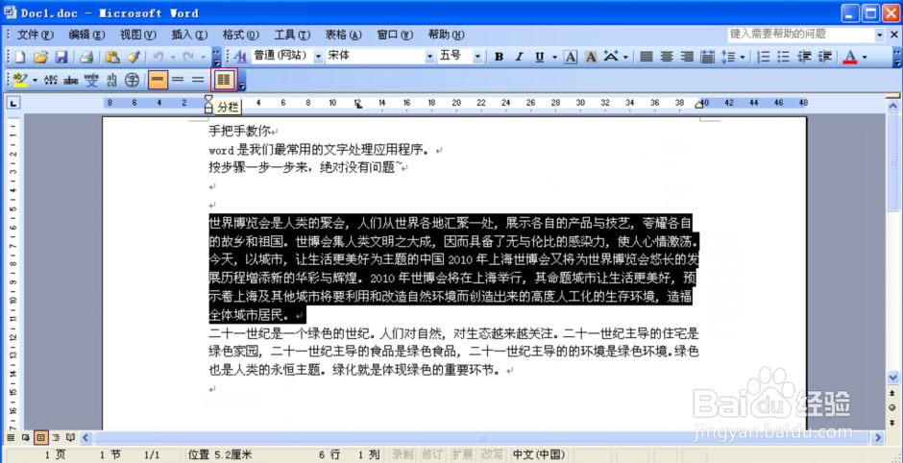
Task: Increase paragraph indent
Action: click(824, 57)
